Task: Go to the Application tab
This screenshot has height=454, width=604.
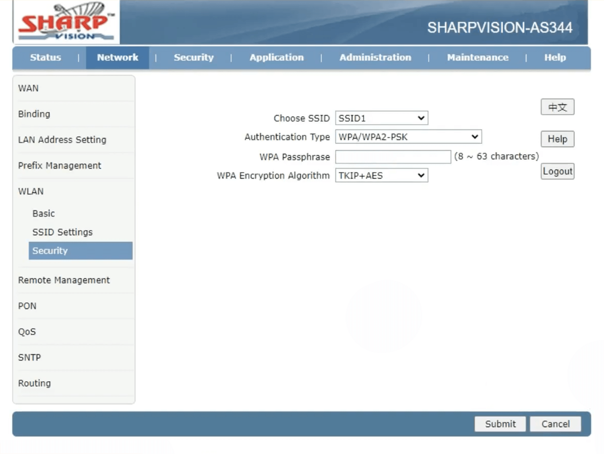Action: click(276, 58)
